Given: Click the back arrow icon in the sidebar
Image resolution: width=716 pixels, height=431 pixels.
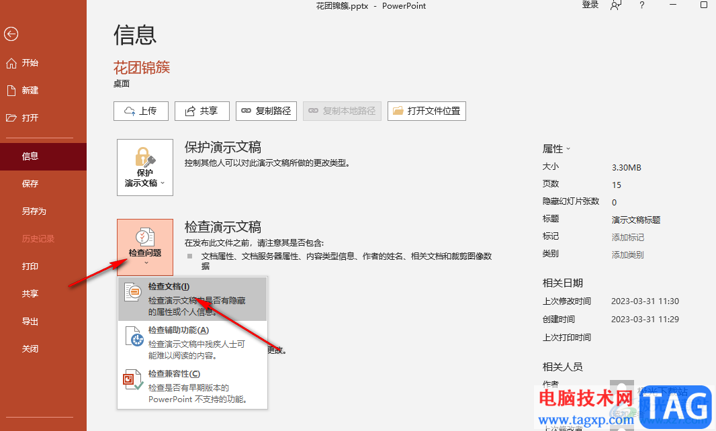Looking at the screenshot, I should (x=11, y=34).
